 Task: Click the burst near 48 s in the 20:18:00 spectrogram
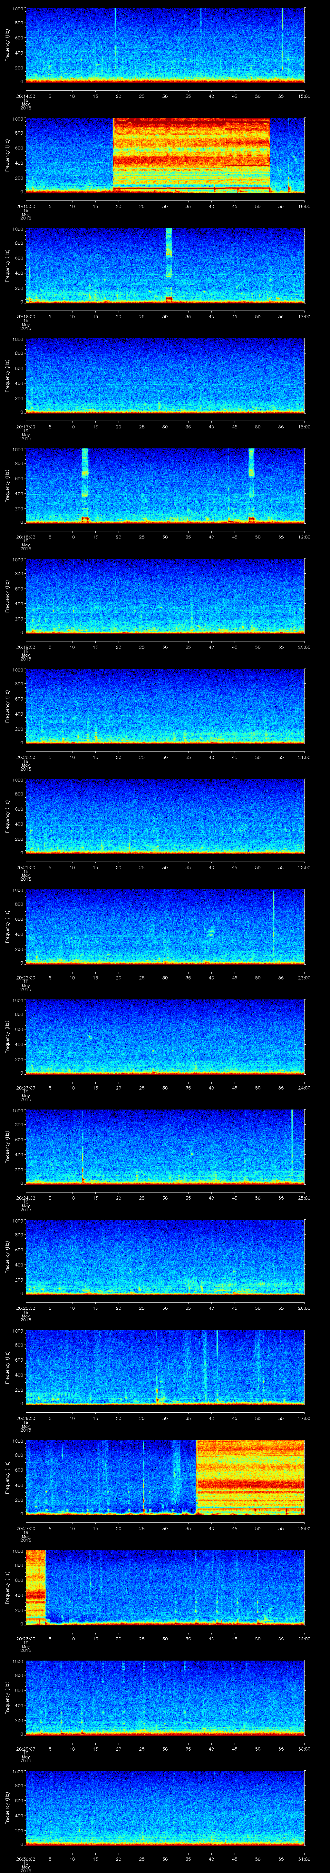[252, 486]
